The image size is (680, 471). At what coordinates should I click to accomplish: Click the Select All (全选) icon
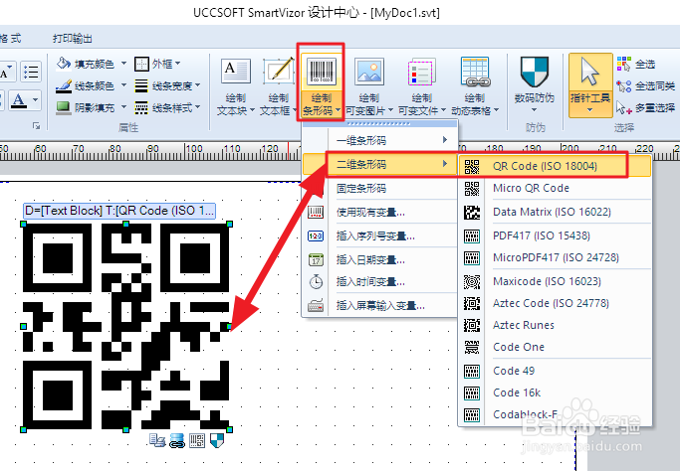point(624,64)
